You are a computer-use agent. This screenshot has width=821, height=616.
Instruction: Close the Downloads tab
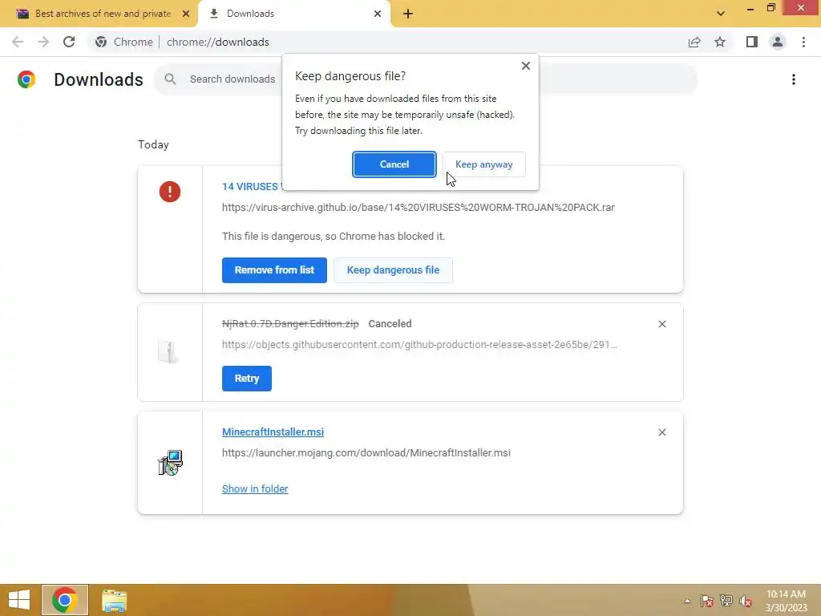coord(378,14)
